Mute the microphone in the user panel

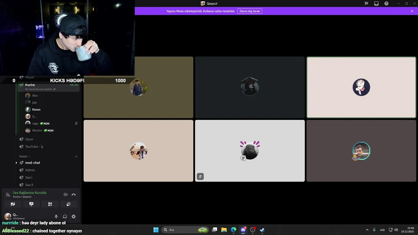[x=56, y=216]
